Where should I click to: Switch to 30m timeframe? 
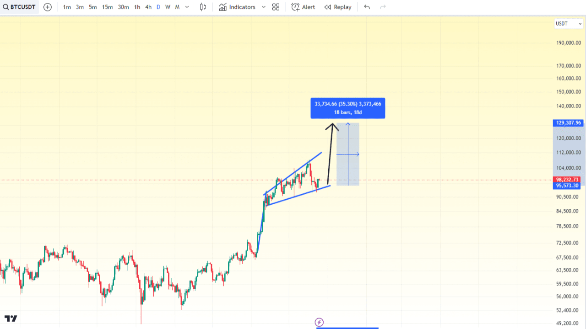coord(123,7)
